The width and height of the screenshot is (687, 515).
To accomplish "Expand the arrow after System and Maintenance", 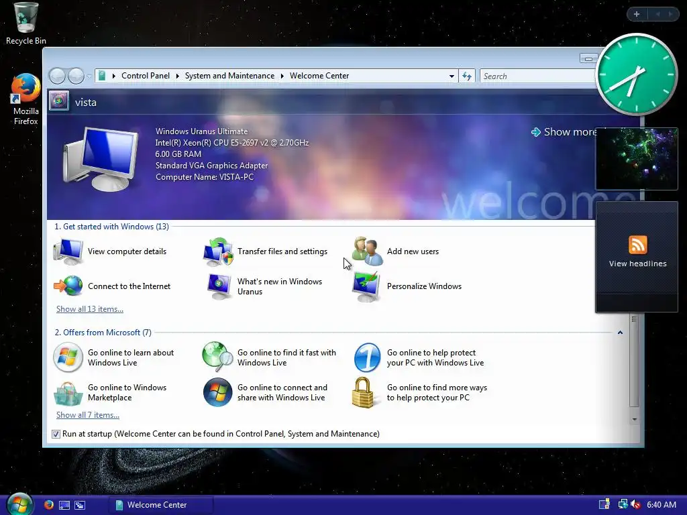I will click(x=282, y=76).
